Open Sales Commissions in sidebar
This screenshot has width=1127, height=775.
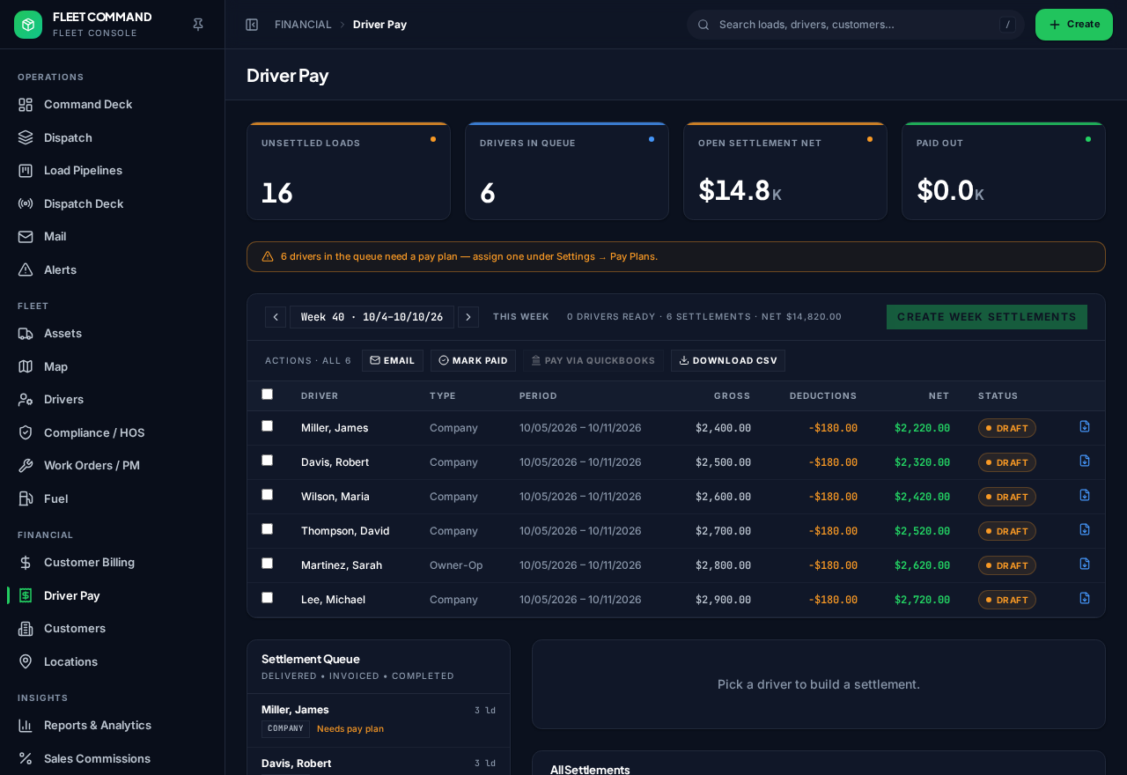pos(113,758)
